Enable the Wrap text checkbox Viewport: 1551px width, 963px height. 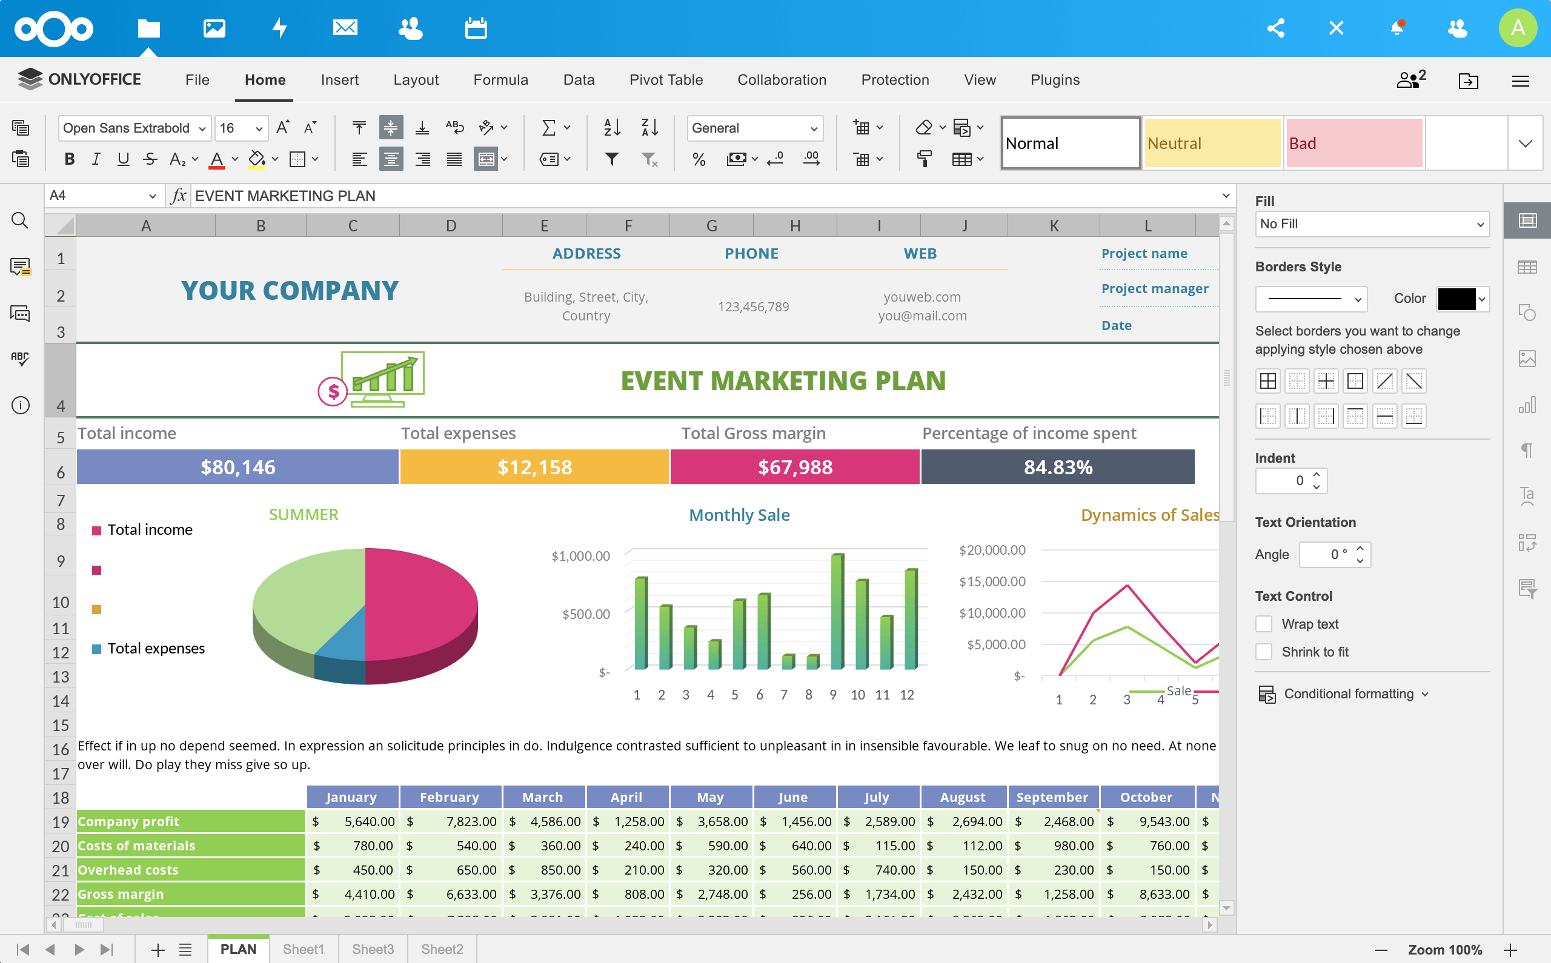tap(1264, 624)
